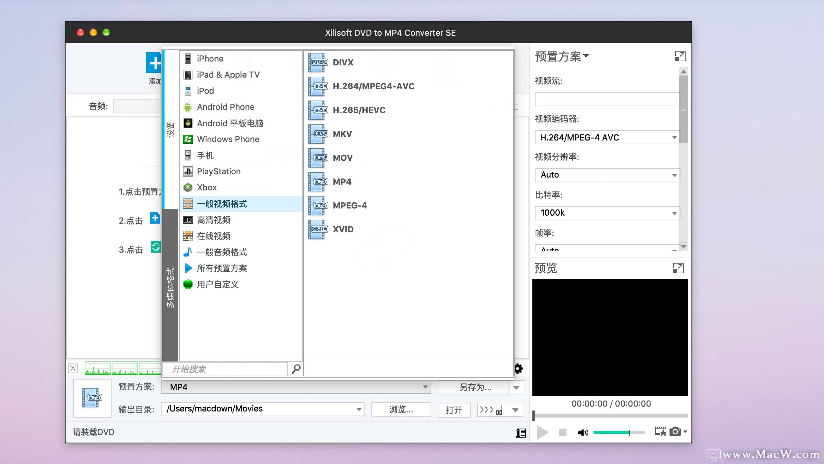The height and width of the screenshot is (464, 824).
Task: Click the Xbox logo icon entry
Action: [x=188, y=188]
